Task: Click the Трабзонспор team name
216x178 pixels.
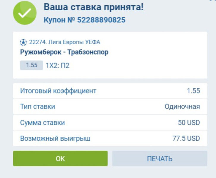Action: [x=88, y=52]
